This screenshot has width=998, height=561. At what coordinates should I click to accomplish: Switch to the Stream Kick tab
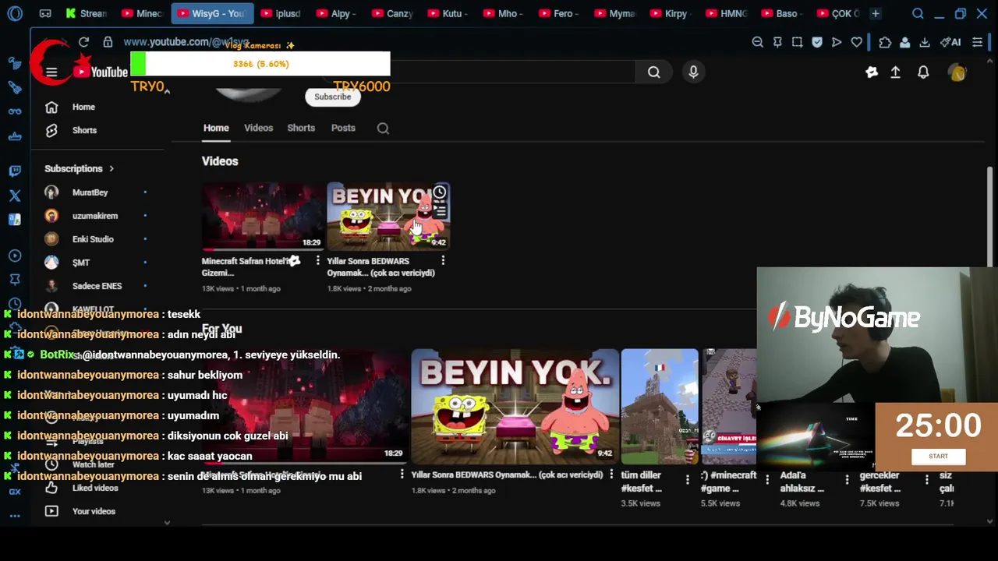[x=86, y=13]
